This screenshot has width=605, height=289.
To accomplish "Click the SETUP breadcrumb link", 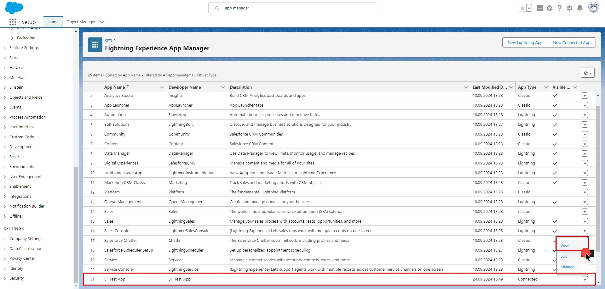I will click(110, 41).
